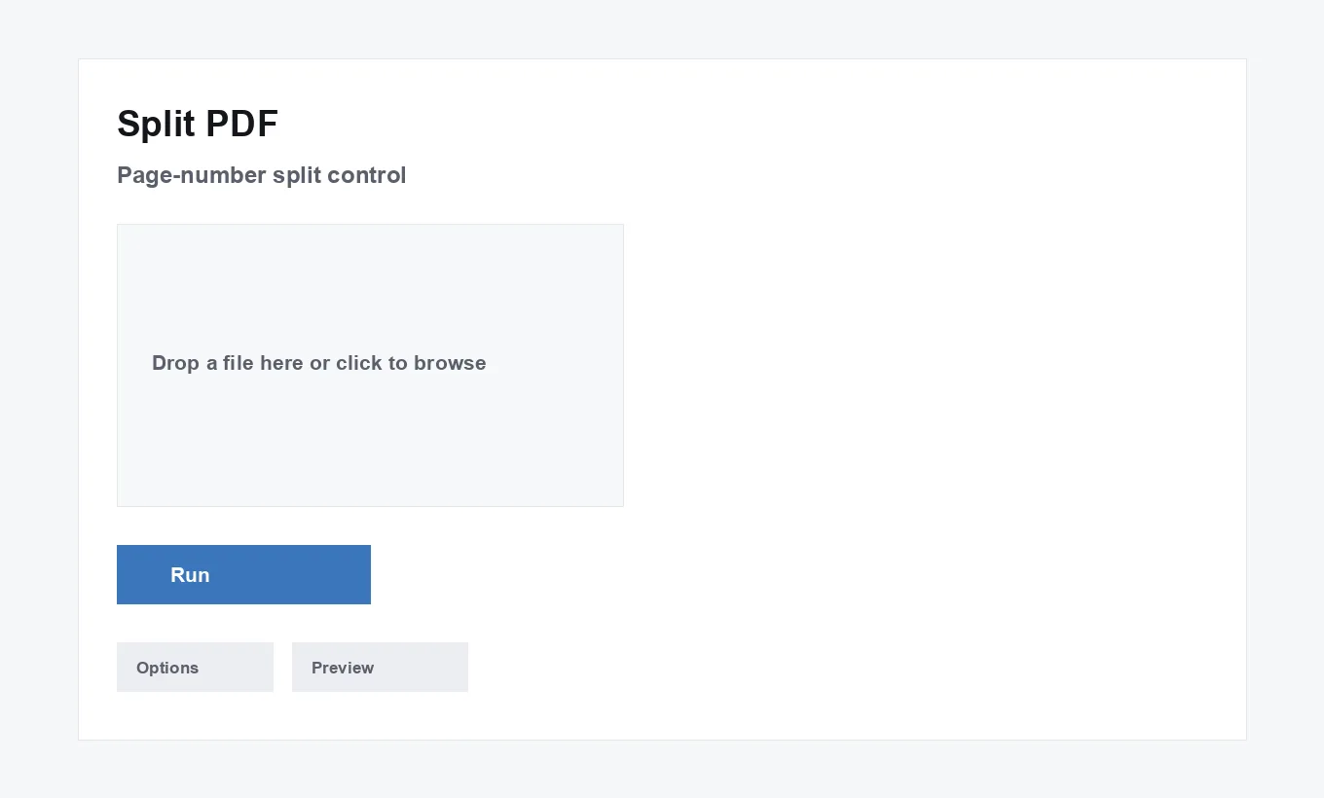Select the grey Preview button

[380, 667]
